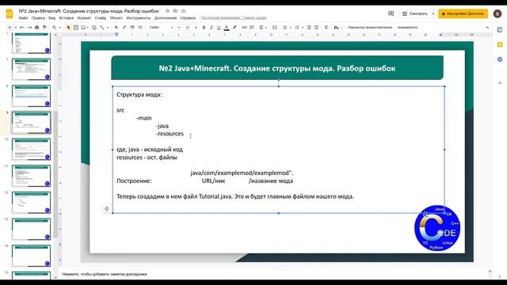Collapse the toolbar with chevron
This screenshot has height=285, width=507.
pos(487,28)
